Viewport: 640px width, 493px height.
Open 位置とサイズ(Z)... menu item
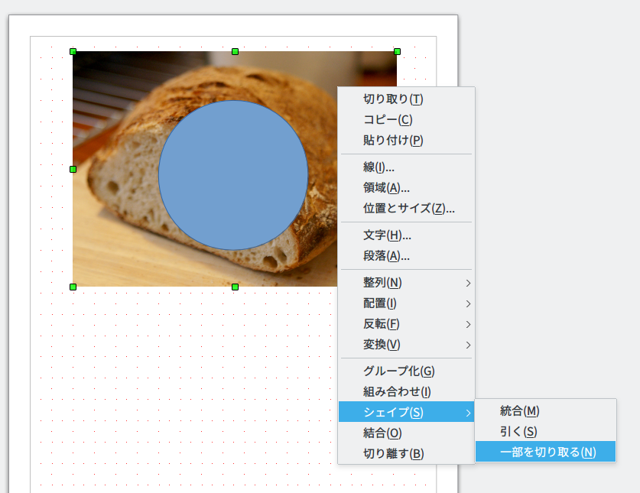point(407,209)
